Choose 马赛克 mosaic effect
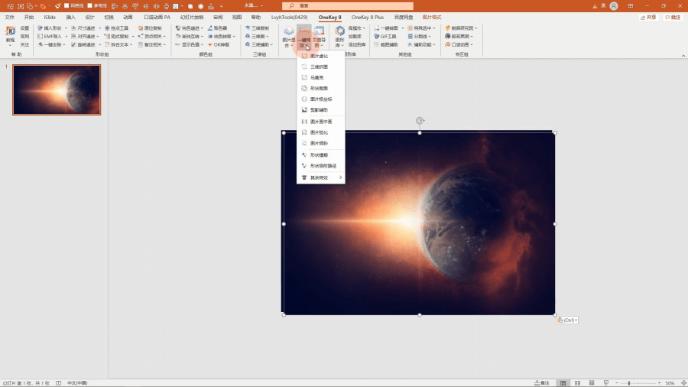 coord(321,78)
